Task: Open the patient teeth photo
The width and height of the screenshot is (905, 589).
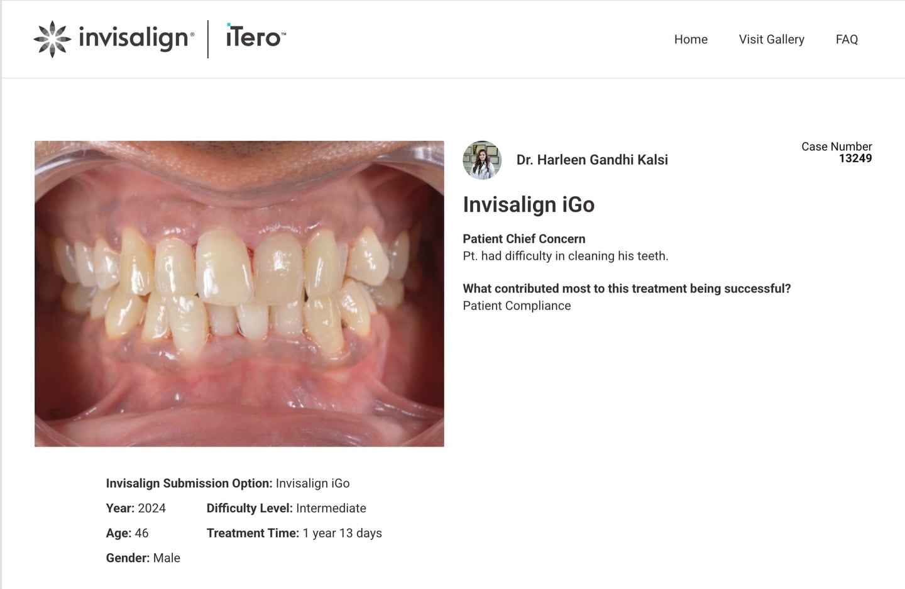Action: pyautogui.click(x=239, y=294)
